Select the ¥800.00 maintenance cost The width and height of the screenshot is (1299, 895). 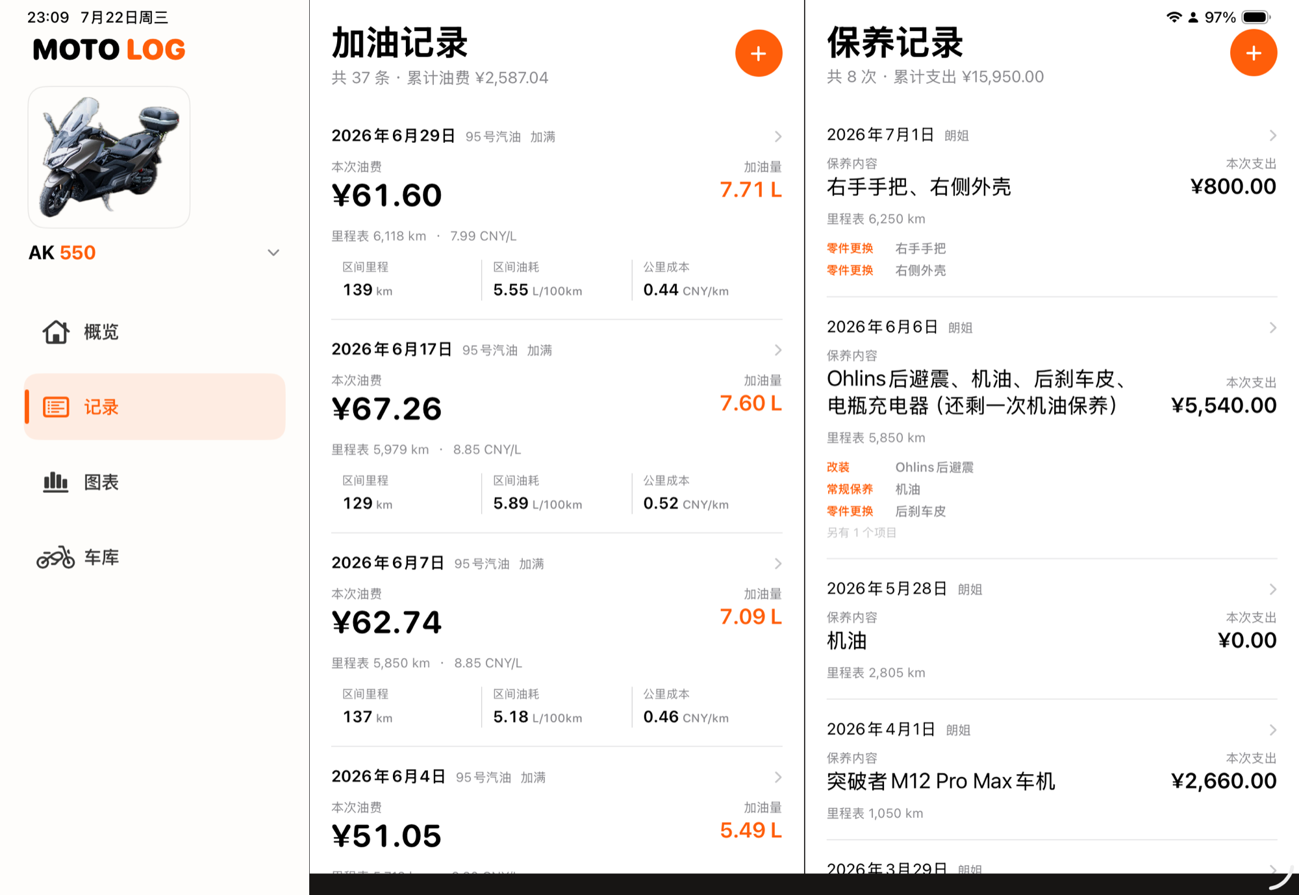pos(1233,187)
